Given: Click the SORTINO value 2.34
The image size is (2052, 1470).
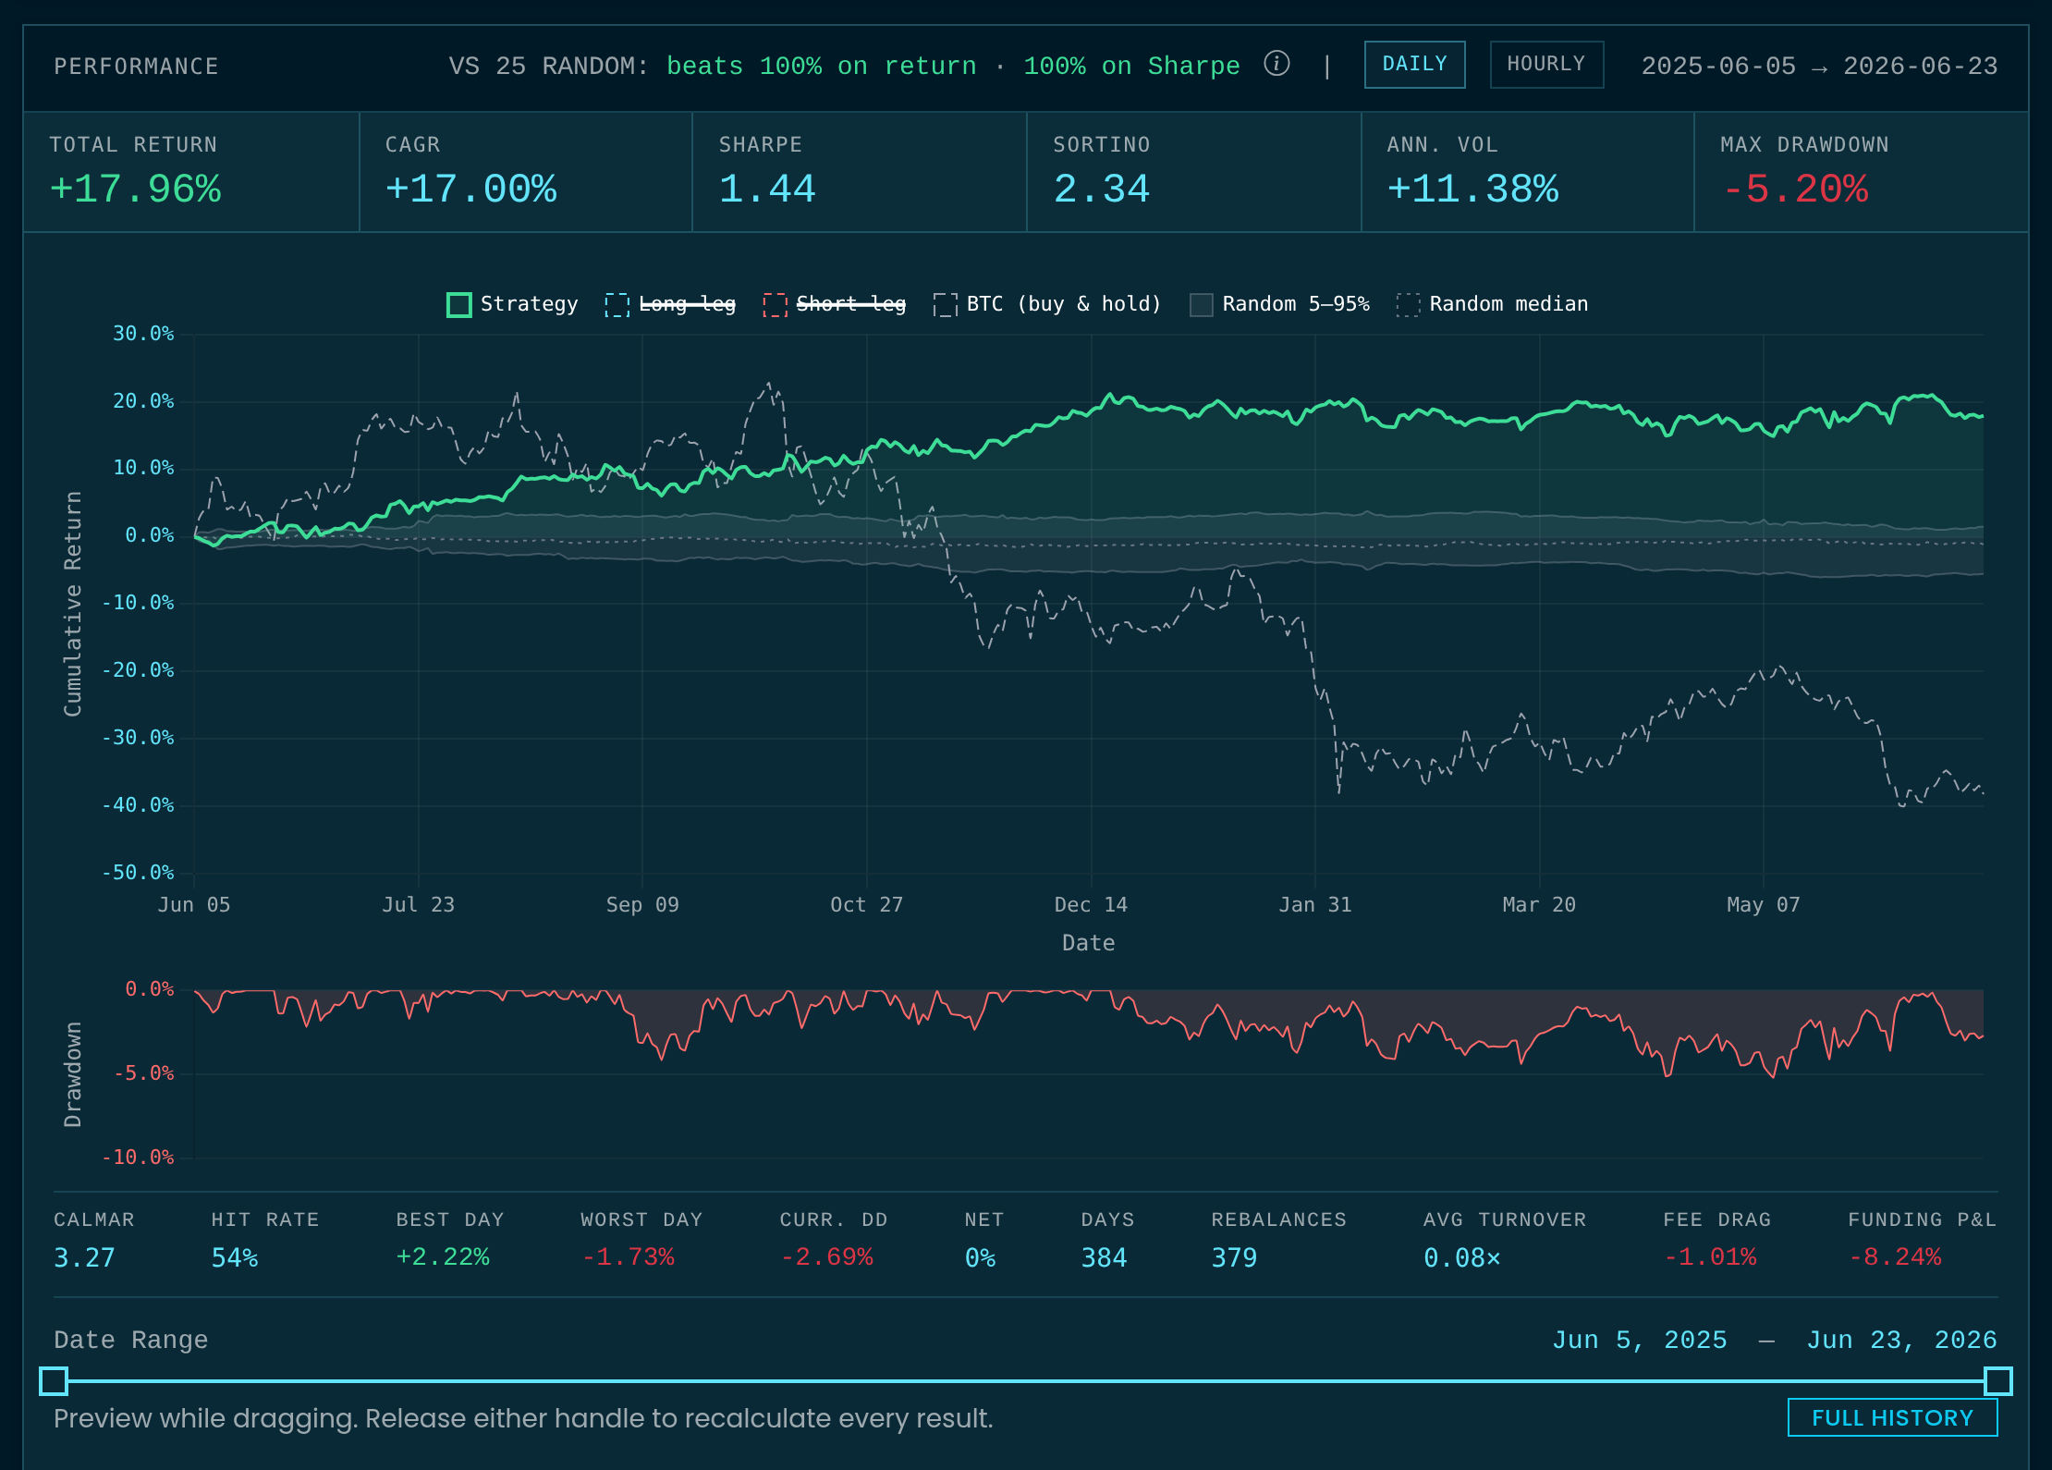Looking at the screenshot, I should pyautogui.click(x=1102, y=190).
